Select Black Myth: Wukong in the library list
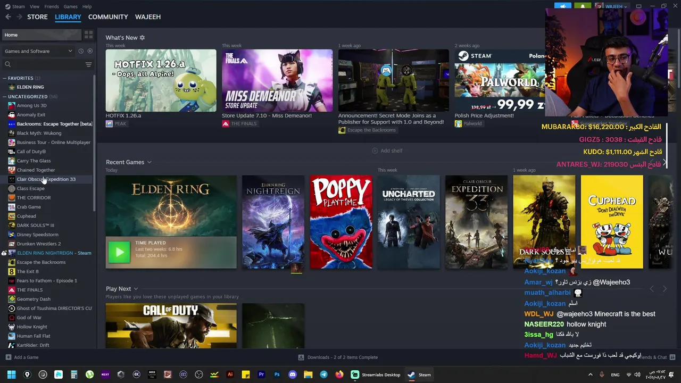The height and width of the screenshot is (383, 681). pyautogui.click(x=39, y=133)
